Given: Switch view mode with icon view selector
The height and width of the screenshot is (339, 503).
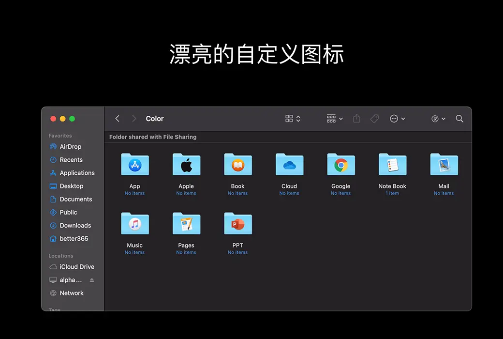Looking at the screenshot, I should [293, 119].
